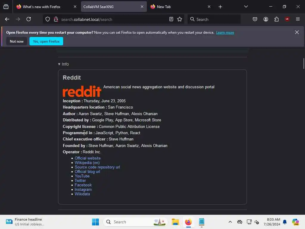
Task: Open muted volume tray icon
Action: (257, 222)
